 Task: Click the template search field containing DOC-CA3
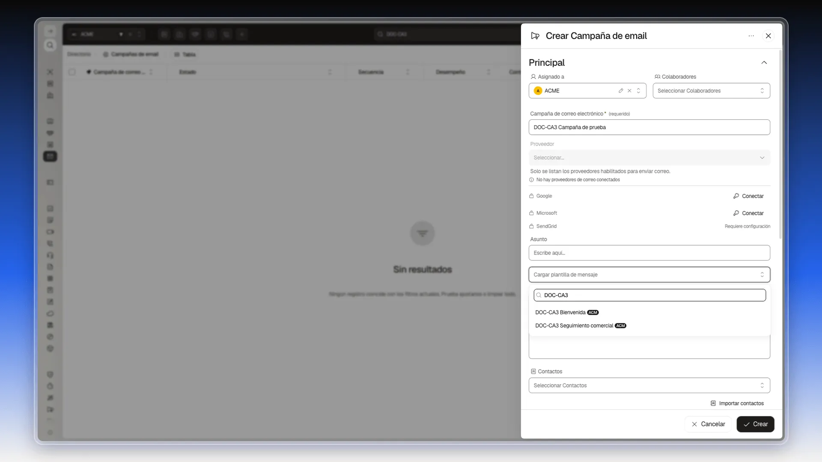pos(649,295)
